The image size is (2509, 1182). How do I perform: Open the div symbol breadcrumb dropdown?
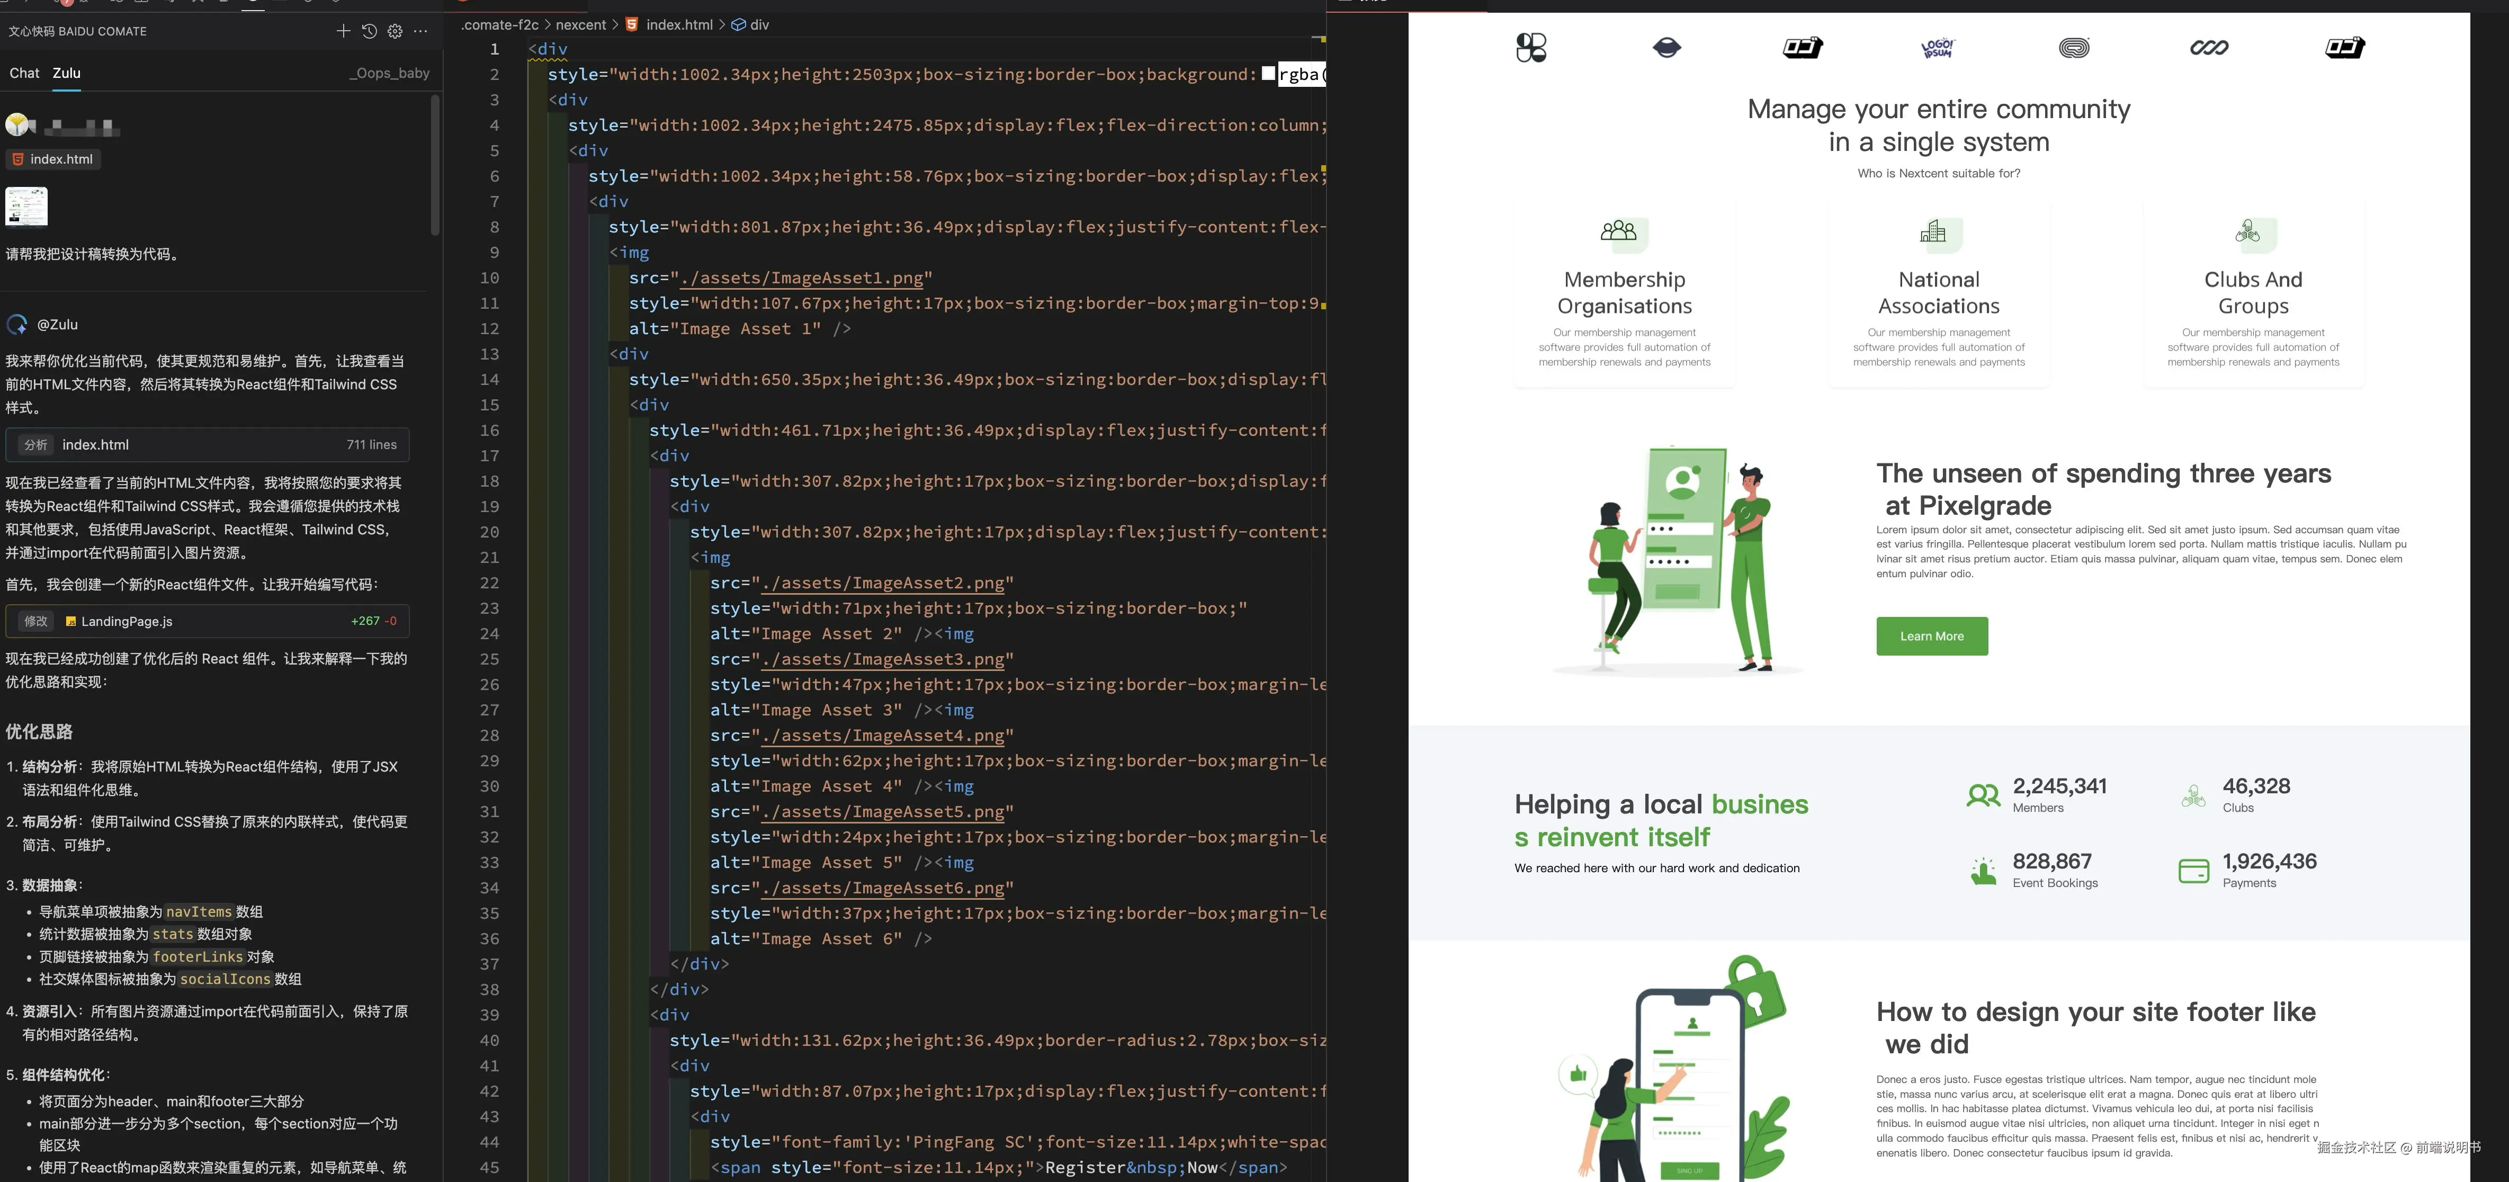pyautogui.click(x=751, y=24)
